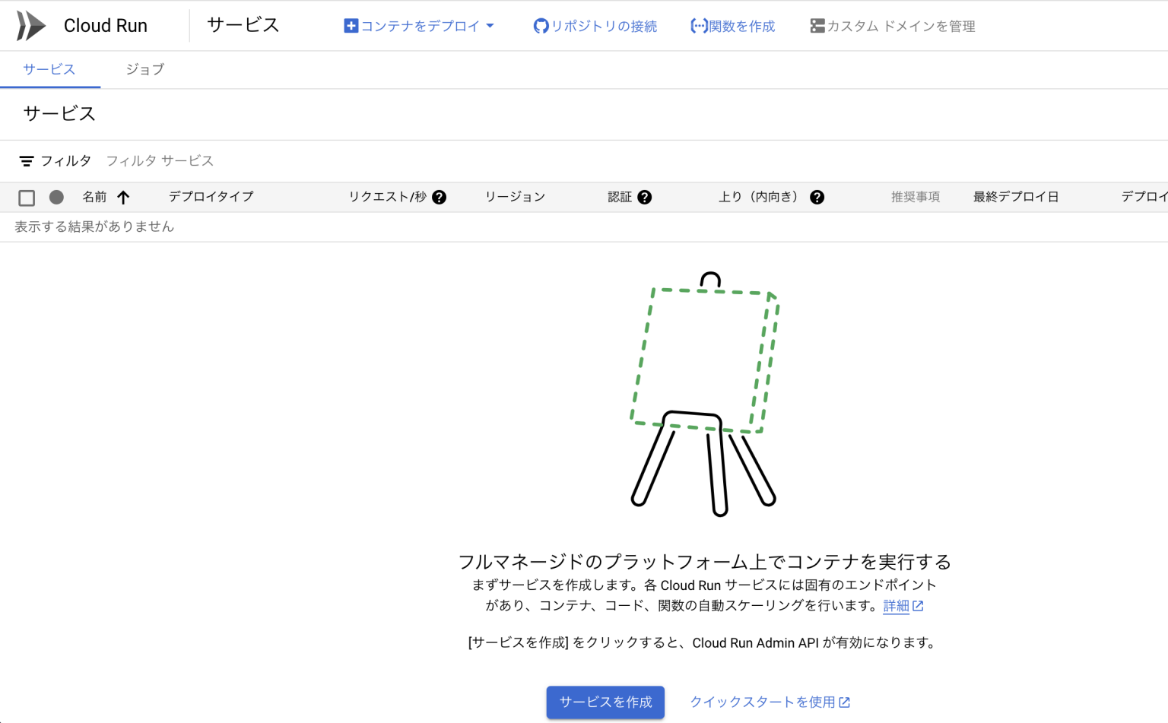Screen dimensions: 1168x723
Task: Open help icon beside 上り（内向き）
Action: pos(817,198)
